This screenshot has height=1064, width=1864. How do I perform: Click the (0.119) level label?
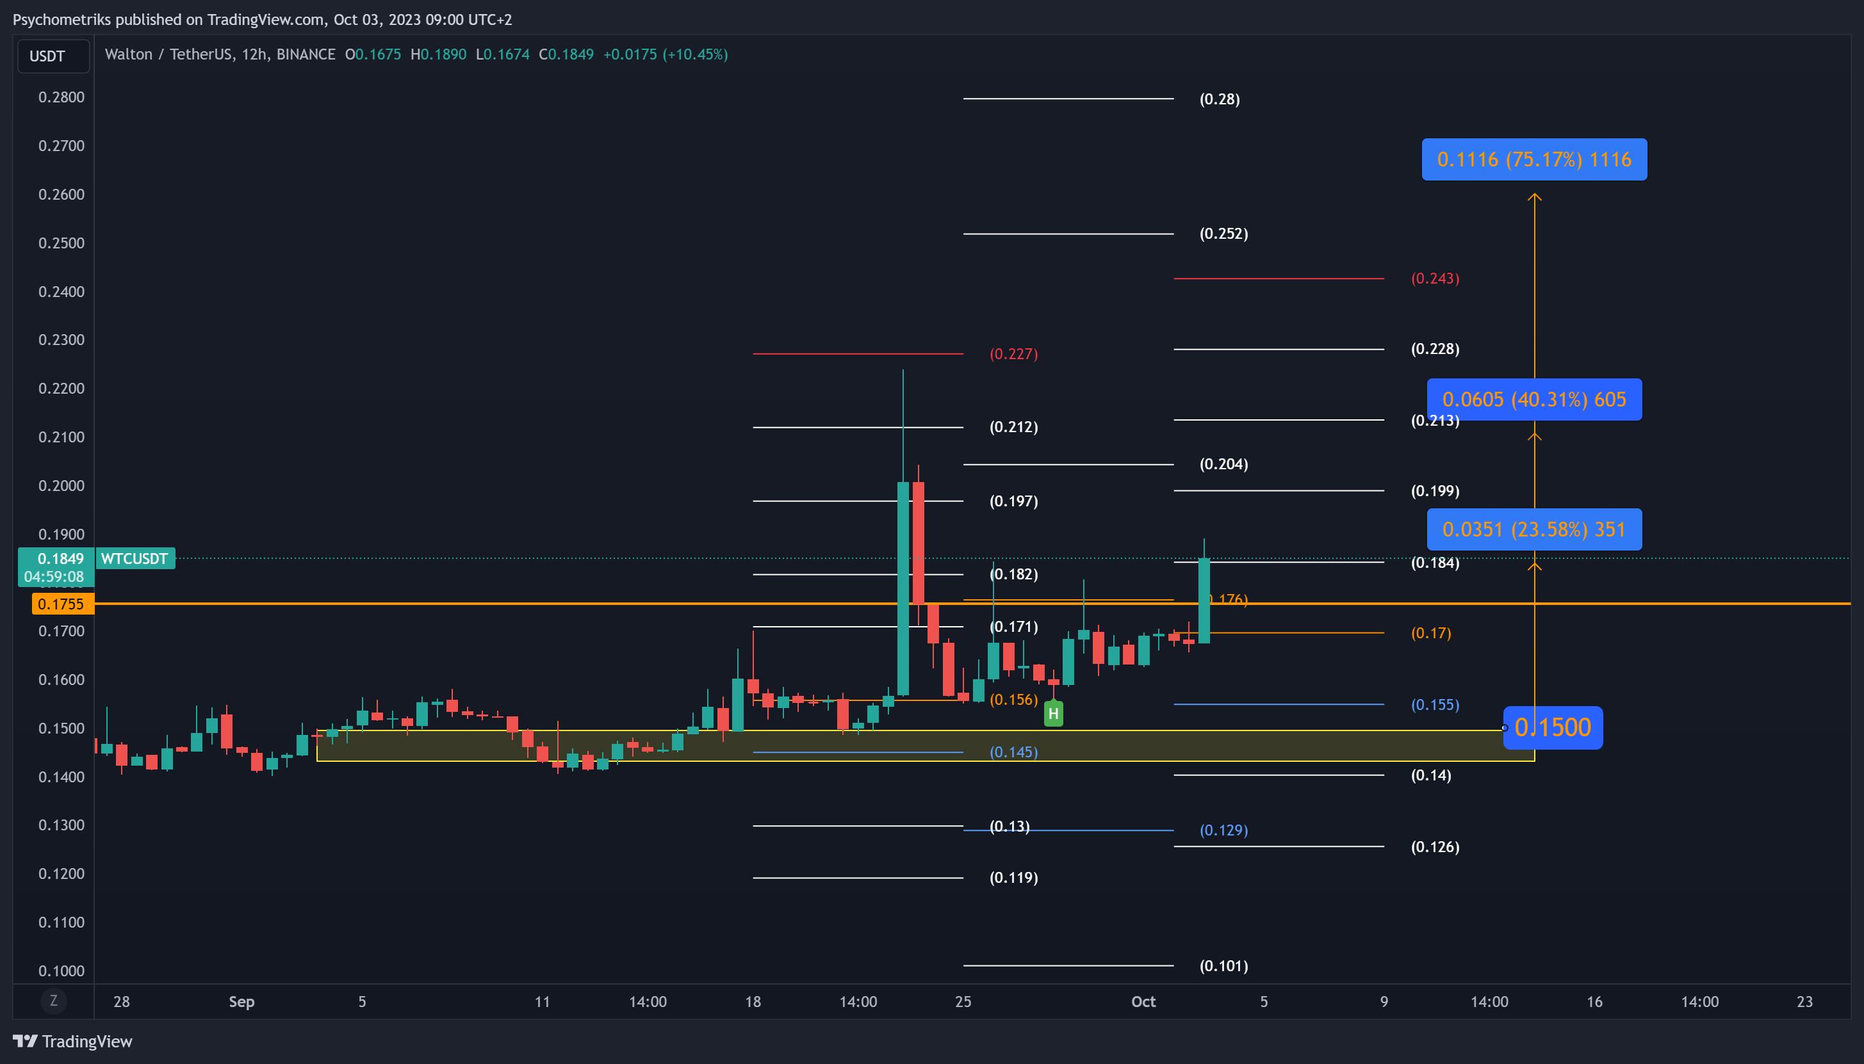point(1013,877)
